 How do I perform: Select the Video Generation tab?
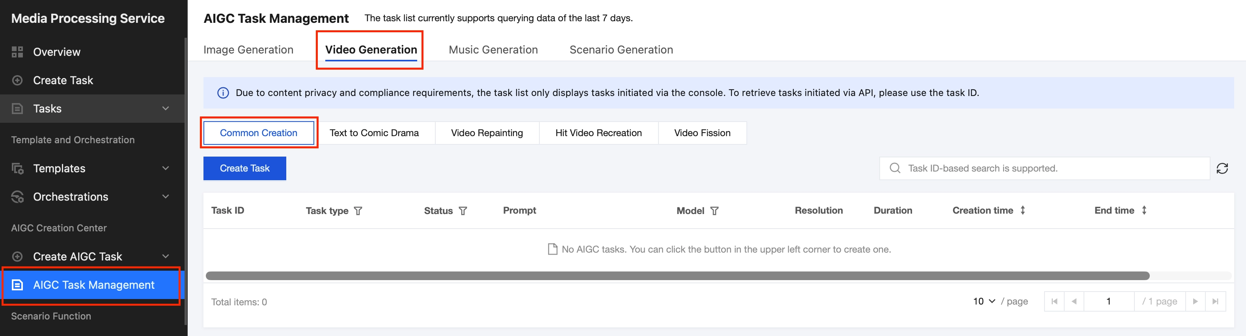pos(371,50)
